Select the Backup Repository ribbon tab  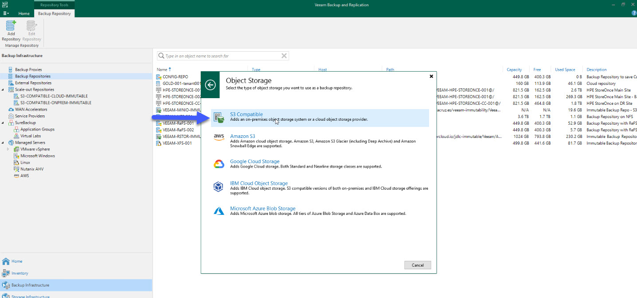tap(55, 14)
